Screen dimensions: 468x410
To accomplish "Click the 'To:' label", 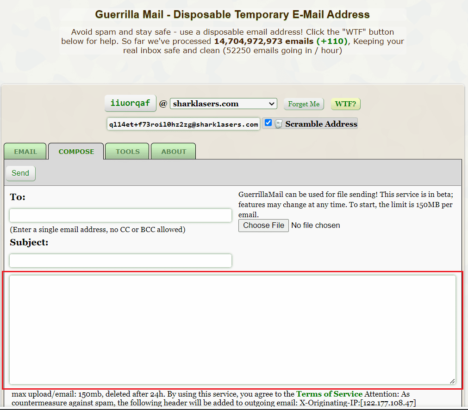I will [x=18, y=197].
